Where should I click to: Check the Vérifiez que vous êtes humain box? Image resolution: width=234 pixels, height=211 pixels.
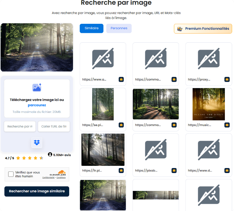(x=11, y=174)
